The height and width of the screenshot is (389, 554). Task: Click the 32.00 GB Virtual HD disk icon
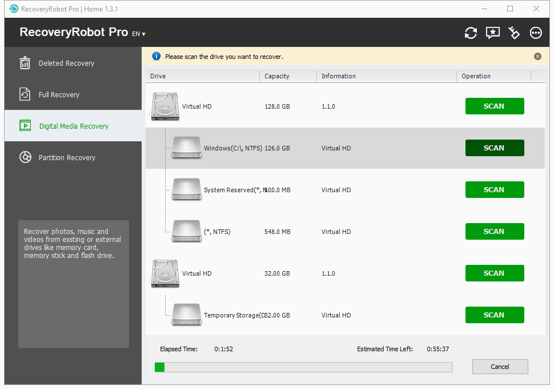165,273
